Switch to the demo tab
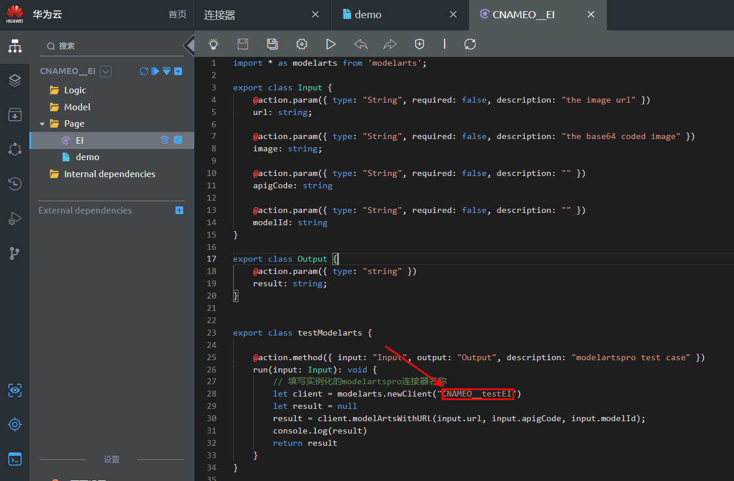734x481 pixels. pos(368,15)
